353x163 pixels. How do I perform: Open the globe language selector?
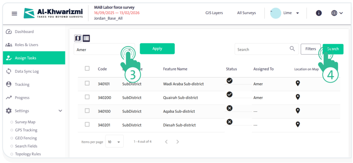[337, 13]
